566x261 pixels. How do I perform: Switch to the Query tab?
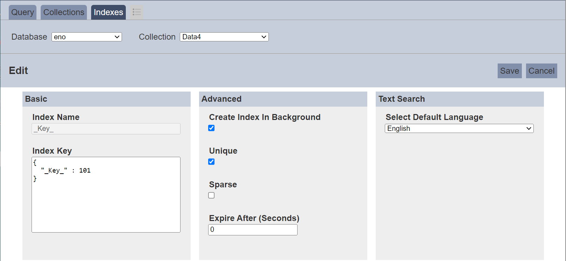tap(22, 12)
